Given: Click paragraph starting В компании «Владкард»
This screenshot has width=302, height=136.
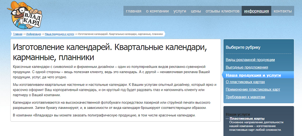Looking at the screenshot, I should pyautogui.click(x=104, y=115).
